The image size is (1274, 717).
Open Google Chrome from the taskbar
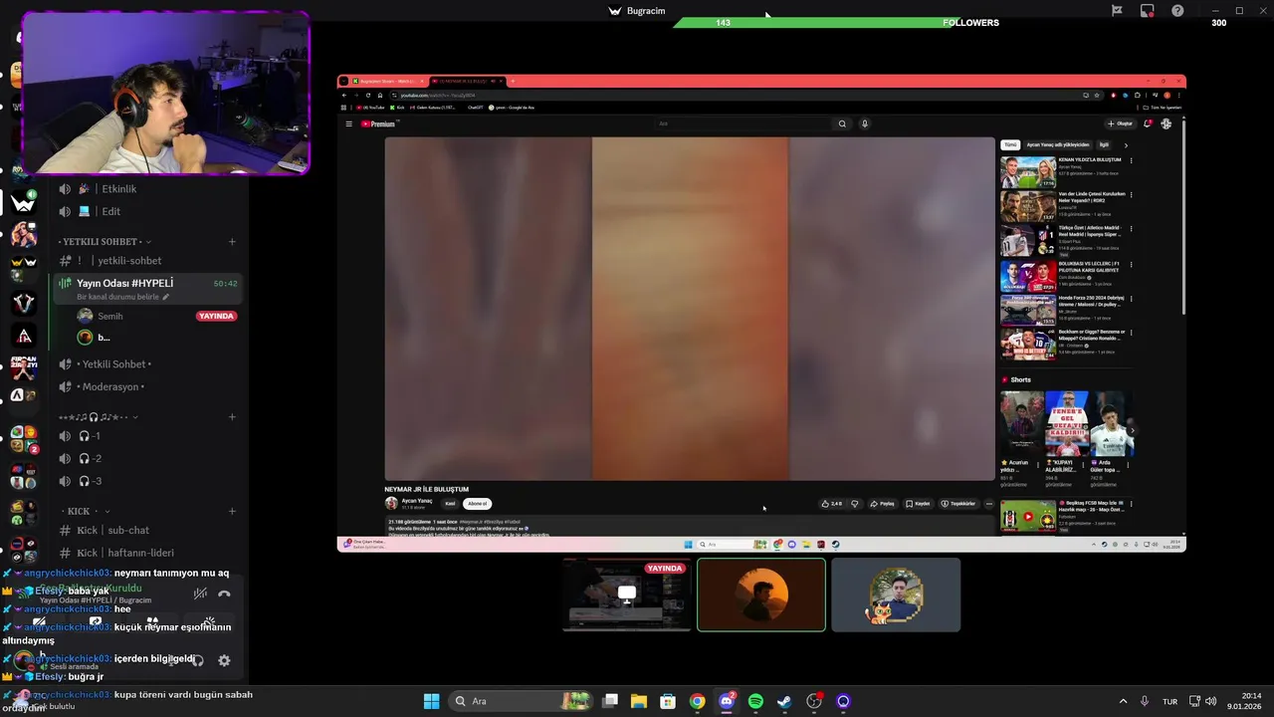698,701
